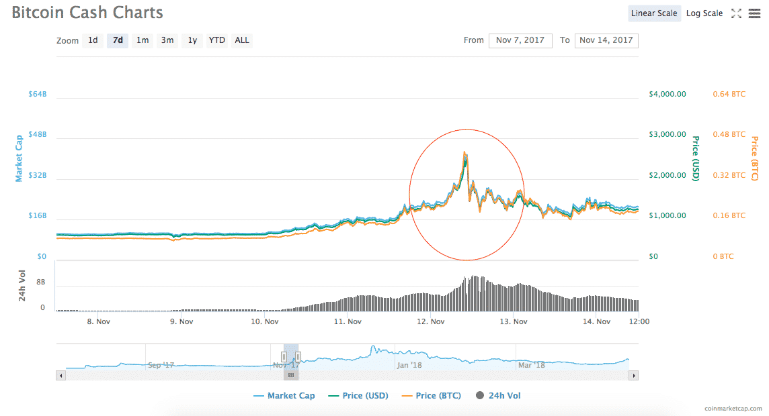Hide the Market Cap series in legend
This screenshot has width=769, height=416.
(x=284, y=396)
